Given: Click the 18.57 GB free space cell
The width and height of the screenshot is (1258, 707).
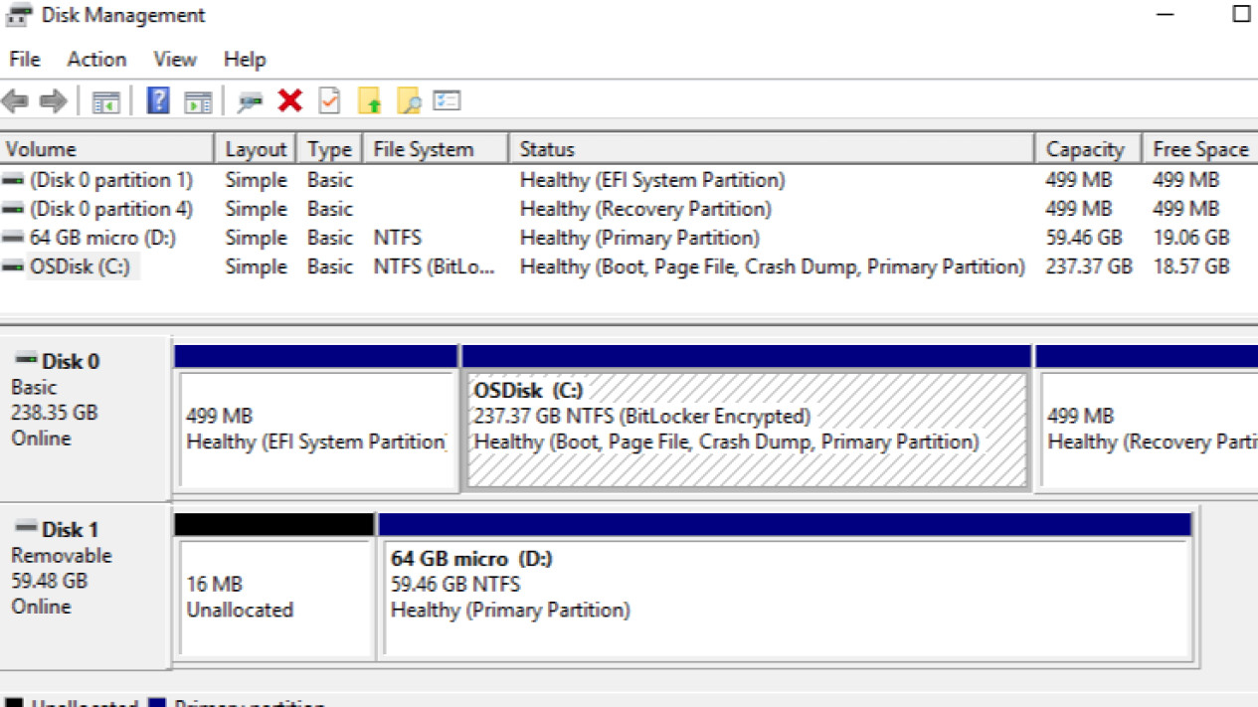Looking at the screenshot, I should coord(1191,266).
